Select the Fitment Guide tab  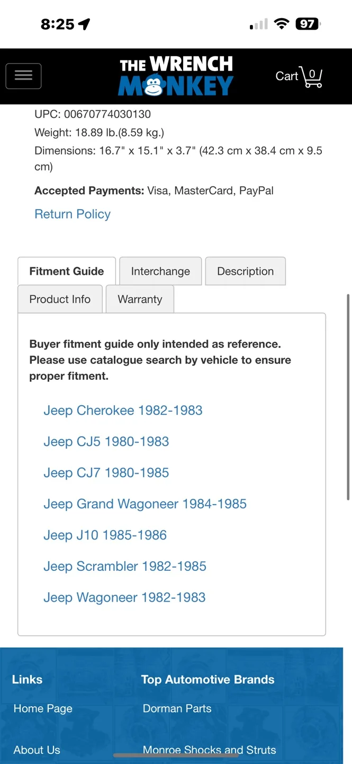[67, 271]
